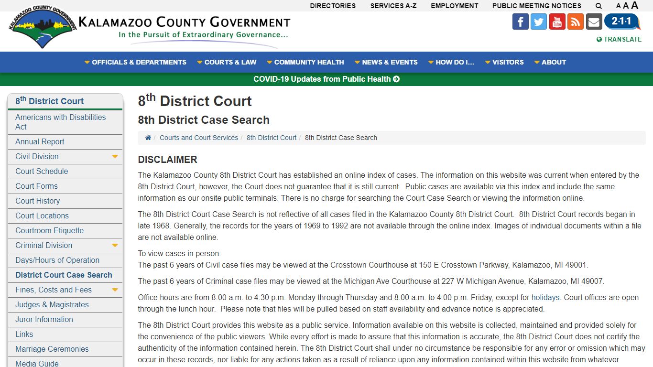The height and width of the screenshot is (367, 653).
Task: Go to home via breadcrumb house icon
Action: click(x=148, y=138)
